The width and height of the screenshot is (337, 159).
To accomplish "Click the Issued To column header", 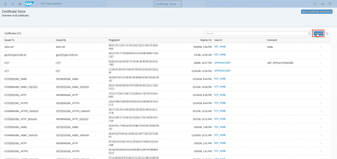I will (x=9, y=40).
